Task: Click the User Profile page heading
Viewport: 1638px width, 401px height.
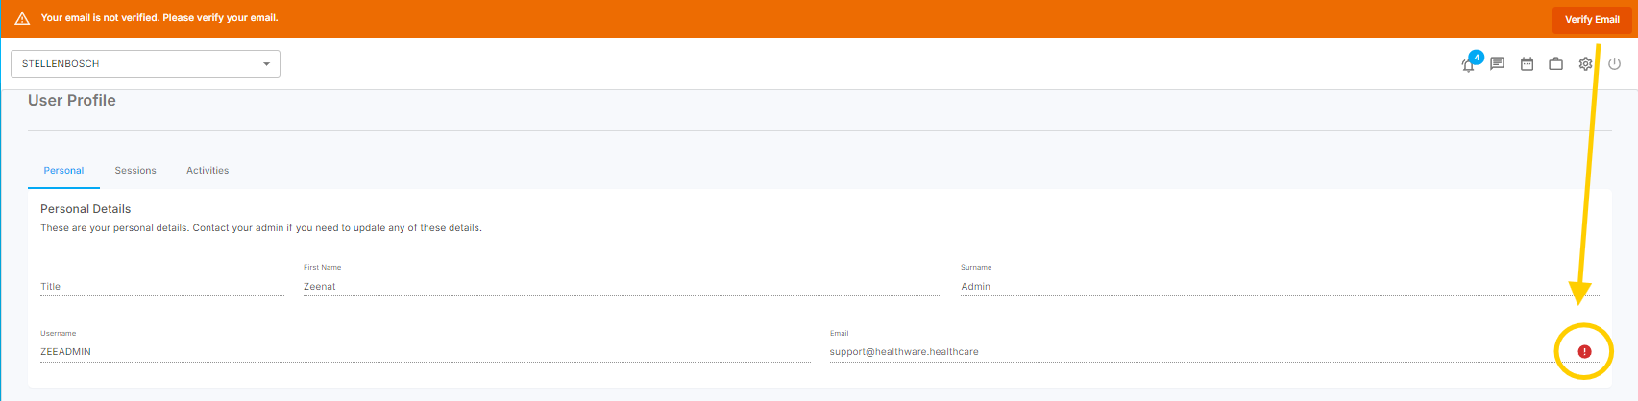Action: point(72,101)
